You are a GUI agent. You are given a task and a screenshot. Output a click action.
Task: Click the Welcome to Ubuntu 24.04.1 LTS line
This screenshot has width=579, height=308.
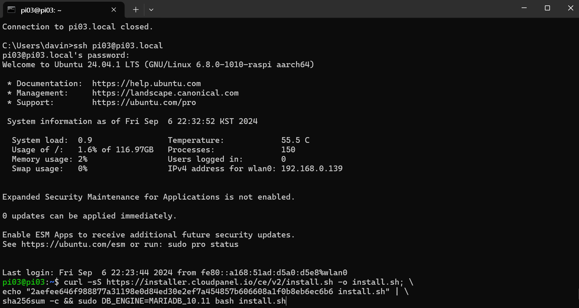(x=158, y=65)
